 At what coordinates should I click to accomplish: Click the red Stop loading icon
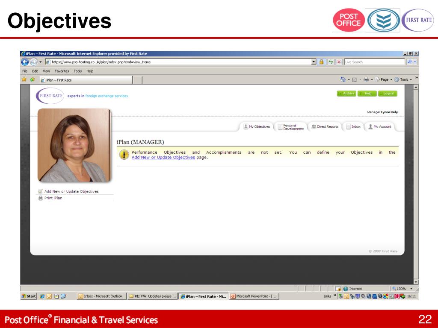point(339,62)
